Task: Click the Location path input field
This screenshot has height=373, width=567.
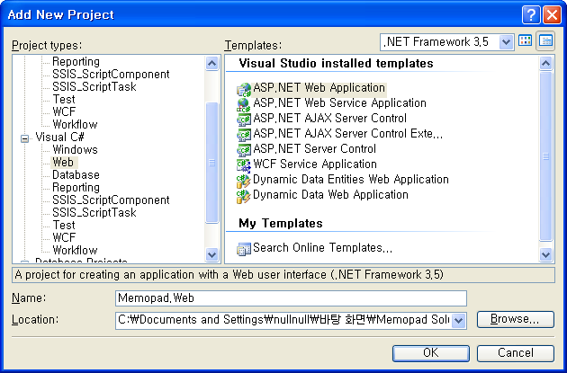Action: coord(283,320)
